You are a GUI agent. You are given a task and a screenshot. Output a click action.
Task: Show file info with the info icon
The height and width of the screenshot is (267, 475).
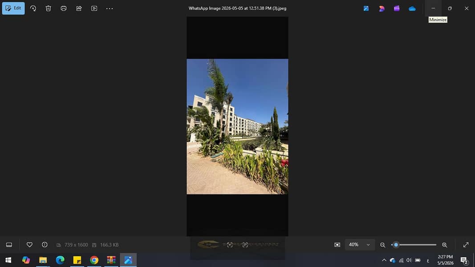[x=45, y=245]
